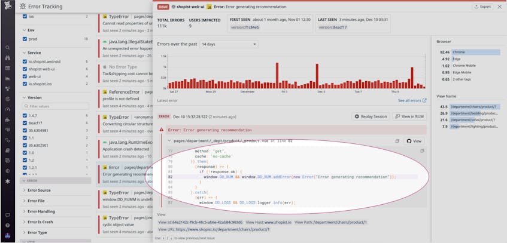Open the 'Application crash detected' issue
The height and width of the screenshot is (243, 507).
tap(126, 149)
